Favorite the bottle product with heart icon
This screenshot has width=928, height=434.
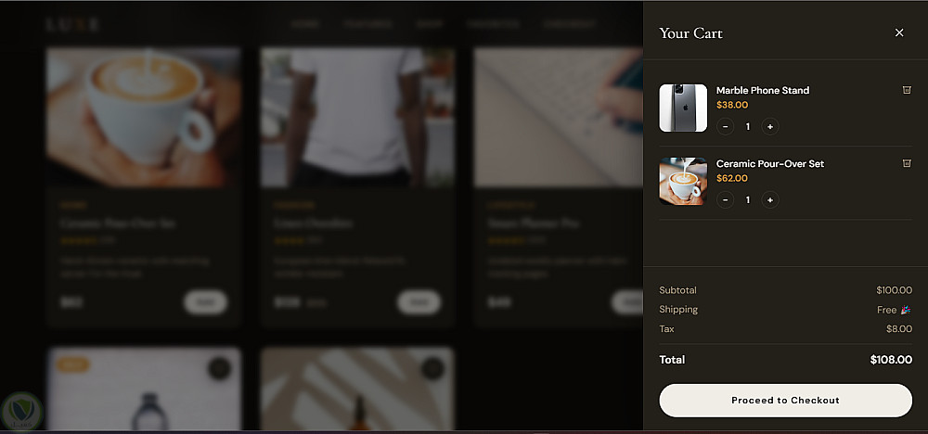click(x=219, y=368)
